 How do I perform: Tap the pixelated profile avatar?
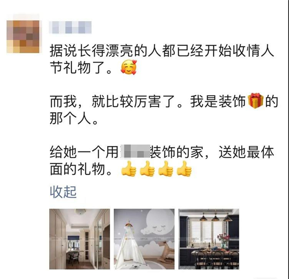point(23,37)
